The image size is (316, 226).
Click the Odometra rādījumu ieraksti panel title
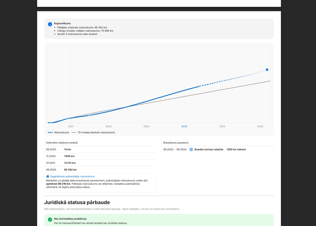tap(62, 143)
